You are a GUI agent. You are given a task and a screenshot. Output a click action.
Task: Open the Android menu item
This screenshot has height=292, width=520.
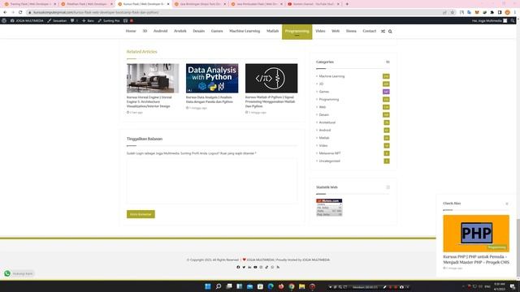coord(160,31)
